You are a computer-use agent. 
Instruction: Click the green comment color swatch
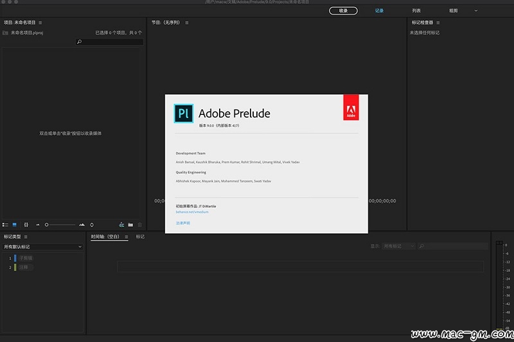pos(15,267)
